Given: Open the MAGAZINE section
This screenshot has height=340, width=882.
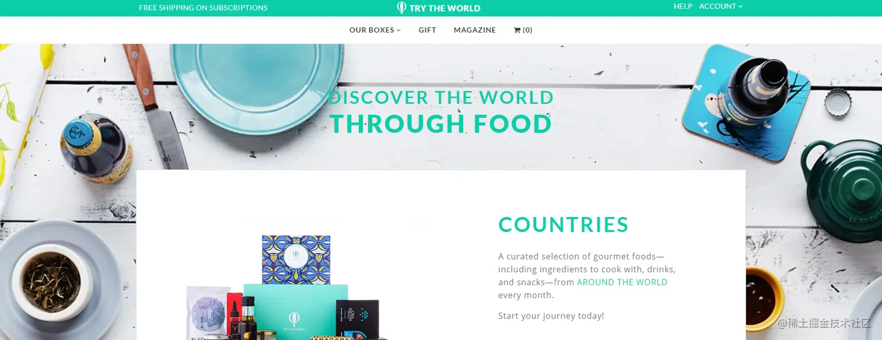Looking at the screenshot, I should [475, 30].
